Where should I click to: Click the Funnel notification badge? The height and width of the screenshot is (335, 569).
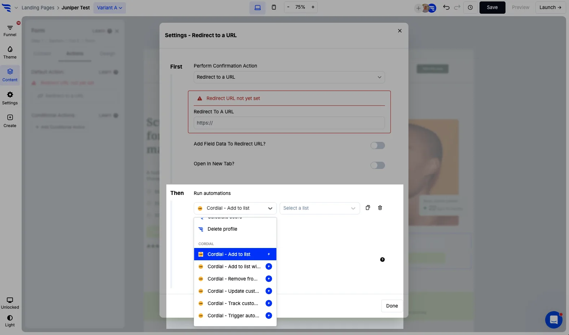(18, 23)
